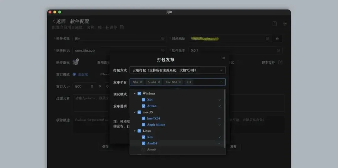
Task: Uncheck the Intel X64 checkbox
Action: coord(144,119)
